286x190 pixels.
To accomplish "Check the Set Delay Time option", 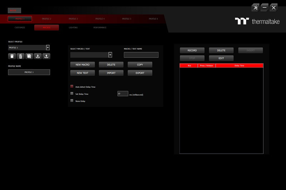I will click(x=72, y=94).
